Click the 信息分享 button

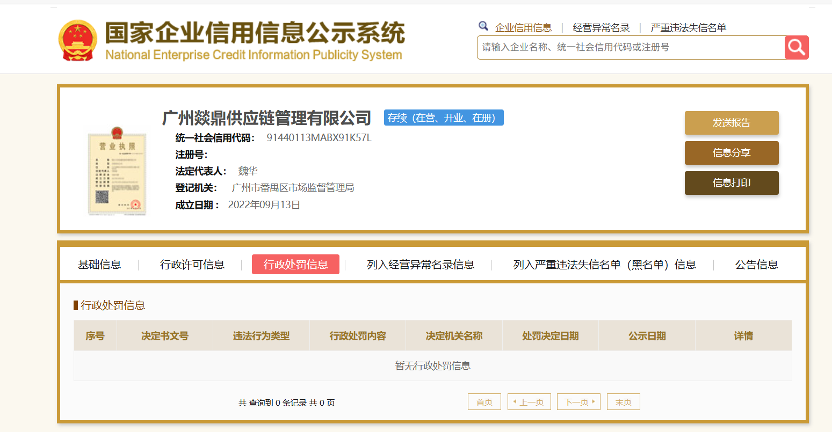pos(732,153)
